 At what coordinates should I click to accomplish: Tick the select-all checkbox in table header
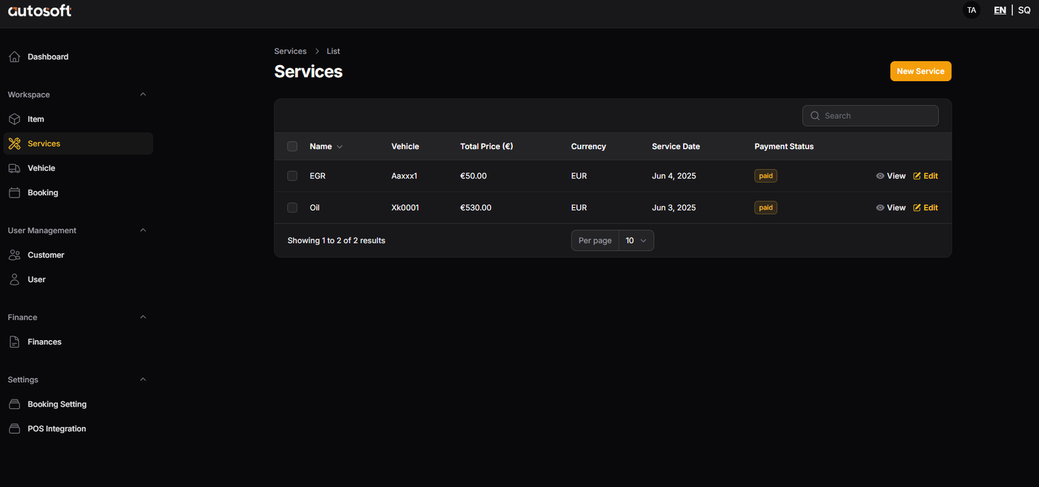[292, 147]
